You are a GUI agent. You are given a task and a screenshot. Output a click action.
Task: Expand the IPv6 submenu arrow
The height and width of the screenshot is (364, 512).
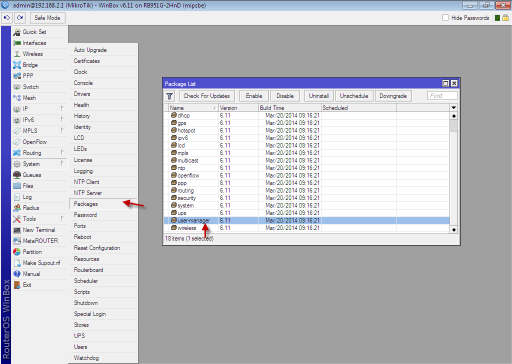tap(62, 119)
